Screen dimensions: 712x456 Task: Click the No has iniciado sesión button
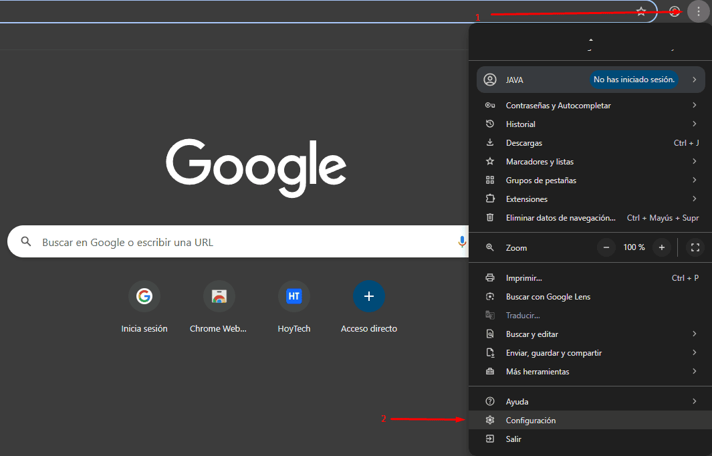tap(634, 80)
